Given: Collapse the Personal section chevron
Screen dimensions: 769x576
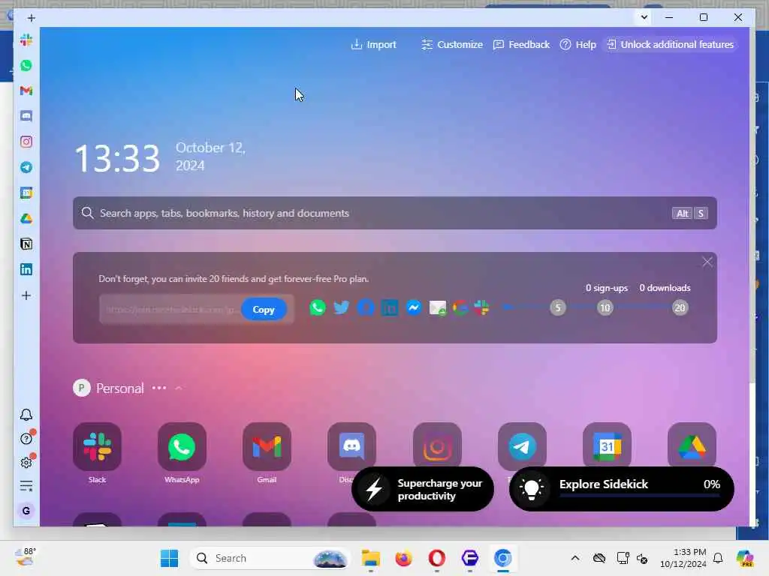Looking at the screenshot, I should pos(179,388).
